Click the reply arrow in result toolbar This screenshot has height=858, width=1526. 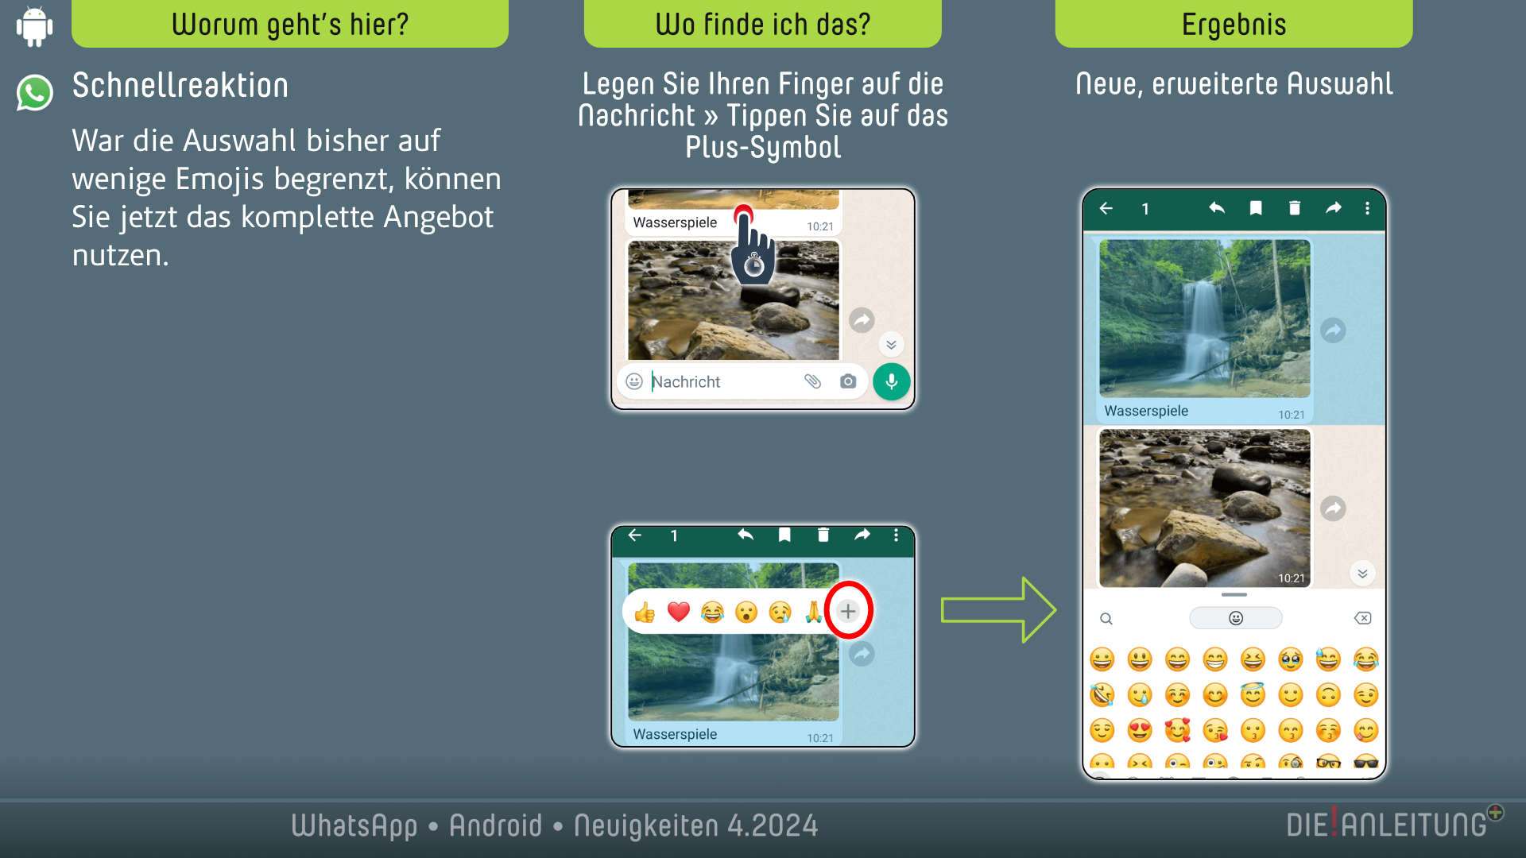point(1216,208)
